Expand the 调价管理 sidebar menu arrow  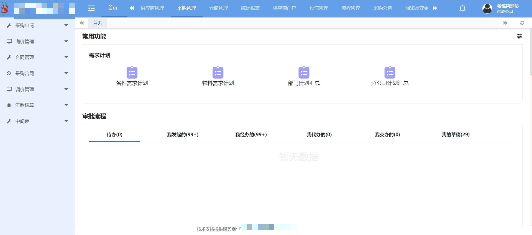click(66, 89)
